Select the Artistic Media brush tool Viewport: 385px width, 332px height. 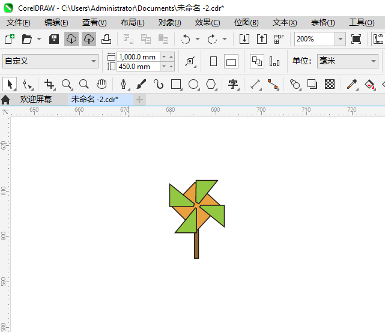pos(141,84)
